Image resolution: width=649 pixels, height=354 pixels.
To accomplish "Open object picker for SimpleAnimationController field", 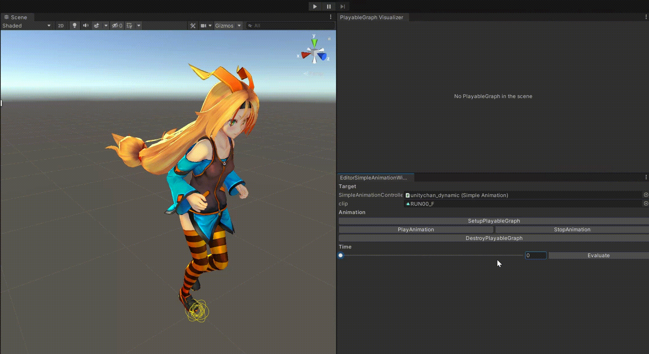I will click(x=646, y=195).
